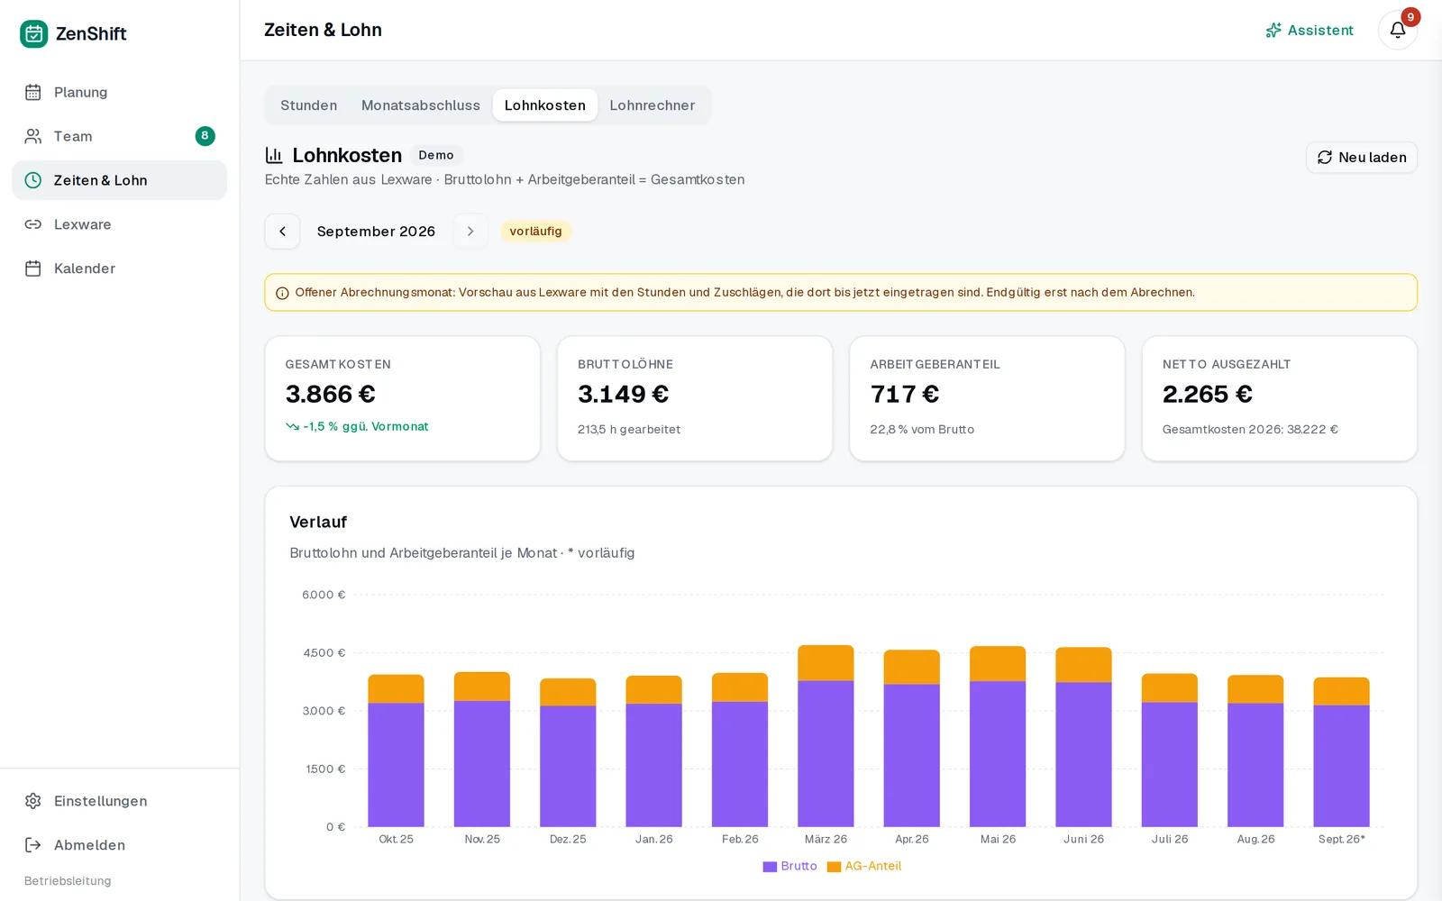The height and width of the screenshot is (901, 1442).
Task: Click the Betriebsleitung role label
Action: [x=68, y=881]
